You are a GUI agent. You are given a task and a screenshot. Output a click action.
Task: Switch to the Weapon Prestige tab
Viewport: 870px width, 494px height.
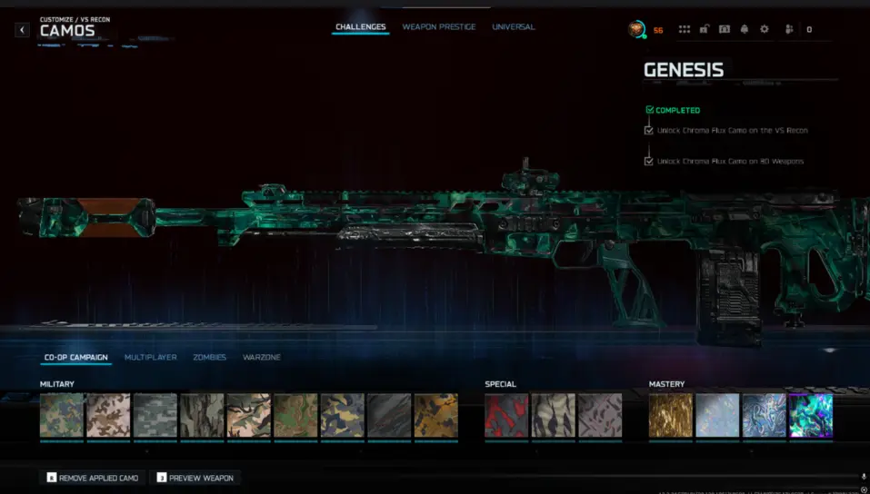click(x=439, y=26)
